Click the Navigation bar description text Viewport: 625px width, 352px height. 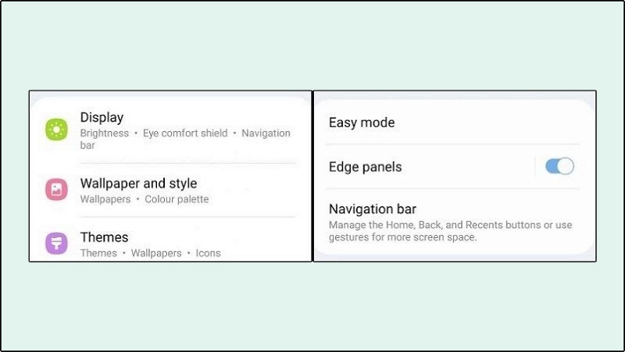pyautogui.click(x=450, y=230)
